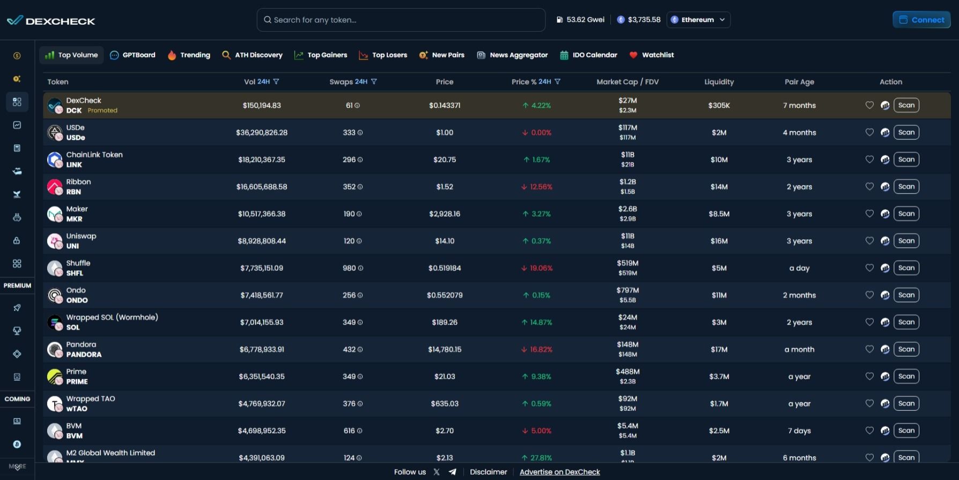The height and width of the screenshot is (480, 959).
Task: Open chart icon for ChainLink Token row
Action: pyautogui.click(x=885, y=159)
